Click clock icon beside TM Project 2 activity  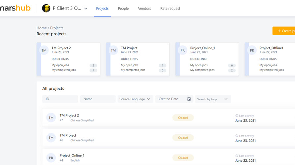237,116
